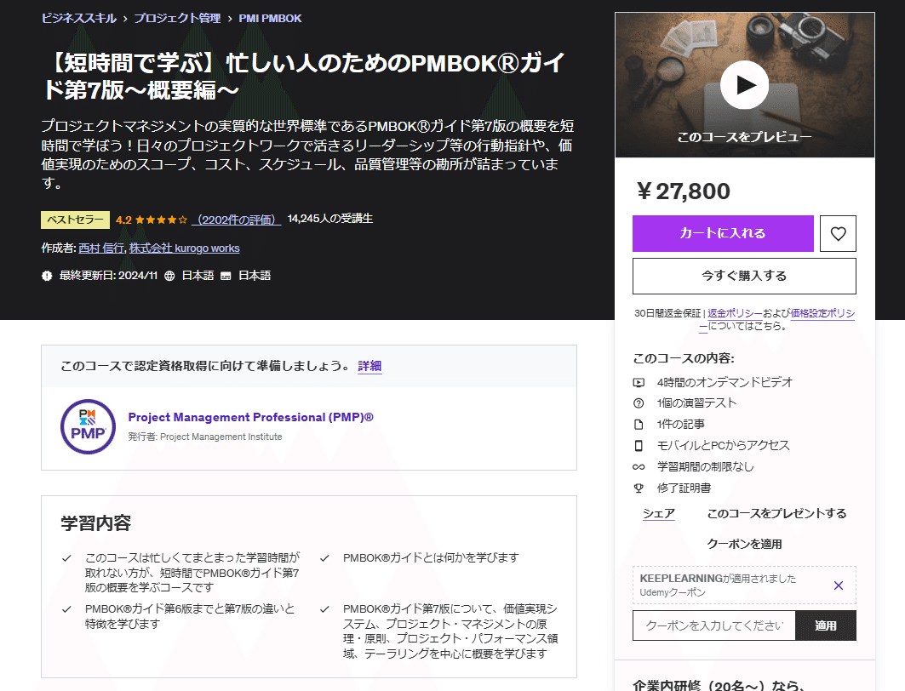905x691 pixels.
Task: Click PMBOK®ガイド第6版までと第7版の違い item
Action: coord(190,616)
